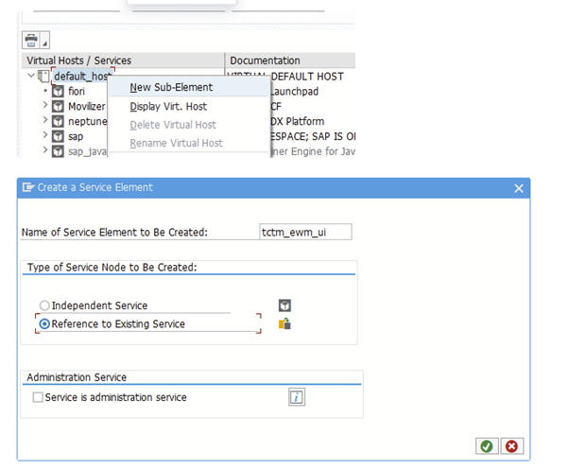The height and width of the screenshot is (471, 569).
Task: Click the Independent Service cube icon
Action: [284, 305]
